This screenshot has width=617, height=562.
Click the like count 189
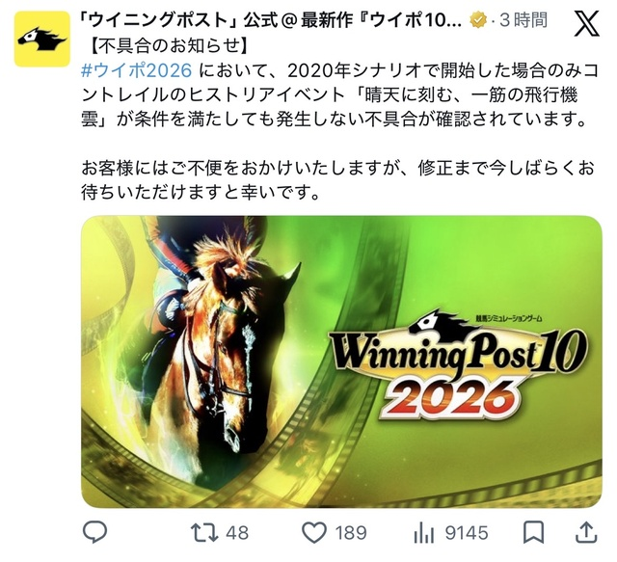351,533
